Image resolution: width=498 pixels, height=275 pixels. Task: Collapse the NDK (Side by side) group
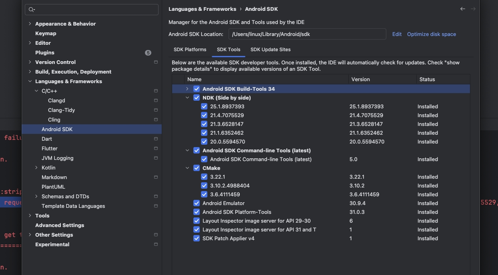coord(187,98)
